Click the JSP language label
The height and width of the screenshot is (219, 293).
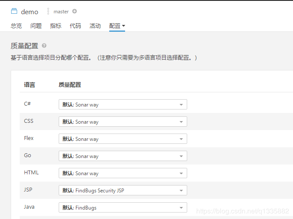tap(28, 190)
